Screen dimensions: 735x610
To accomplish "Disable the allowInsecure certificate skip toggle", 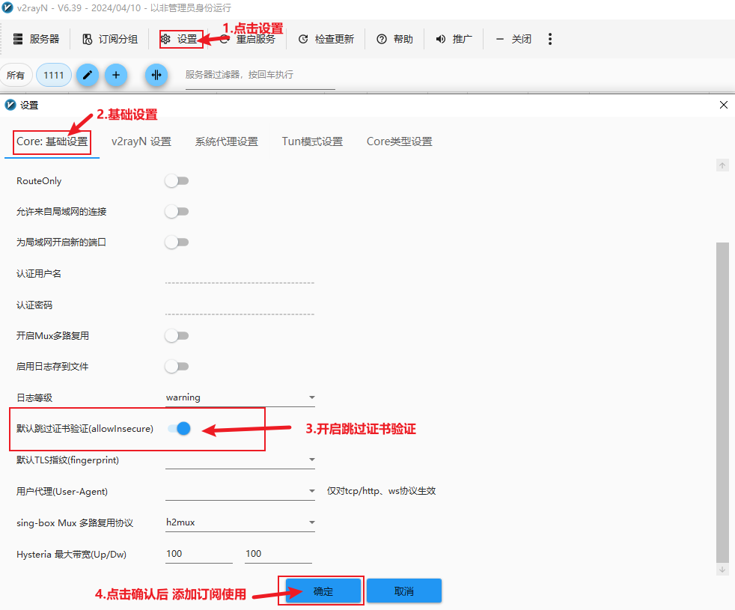I will coord(180,429).
